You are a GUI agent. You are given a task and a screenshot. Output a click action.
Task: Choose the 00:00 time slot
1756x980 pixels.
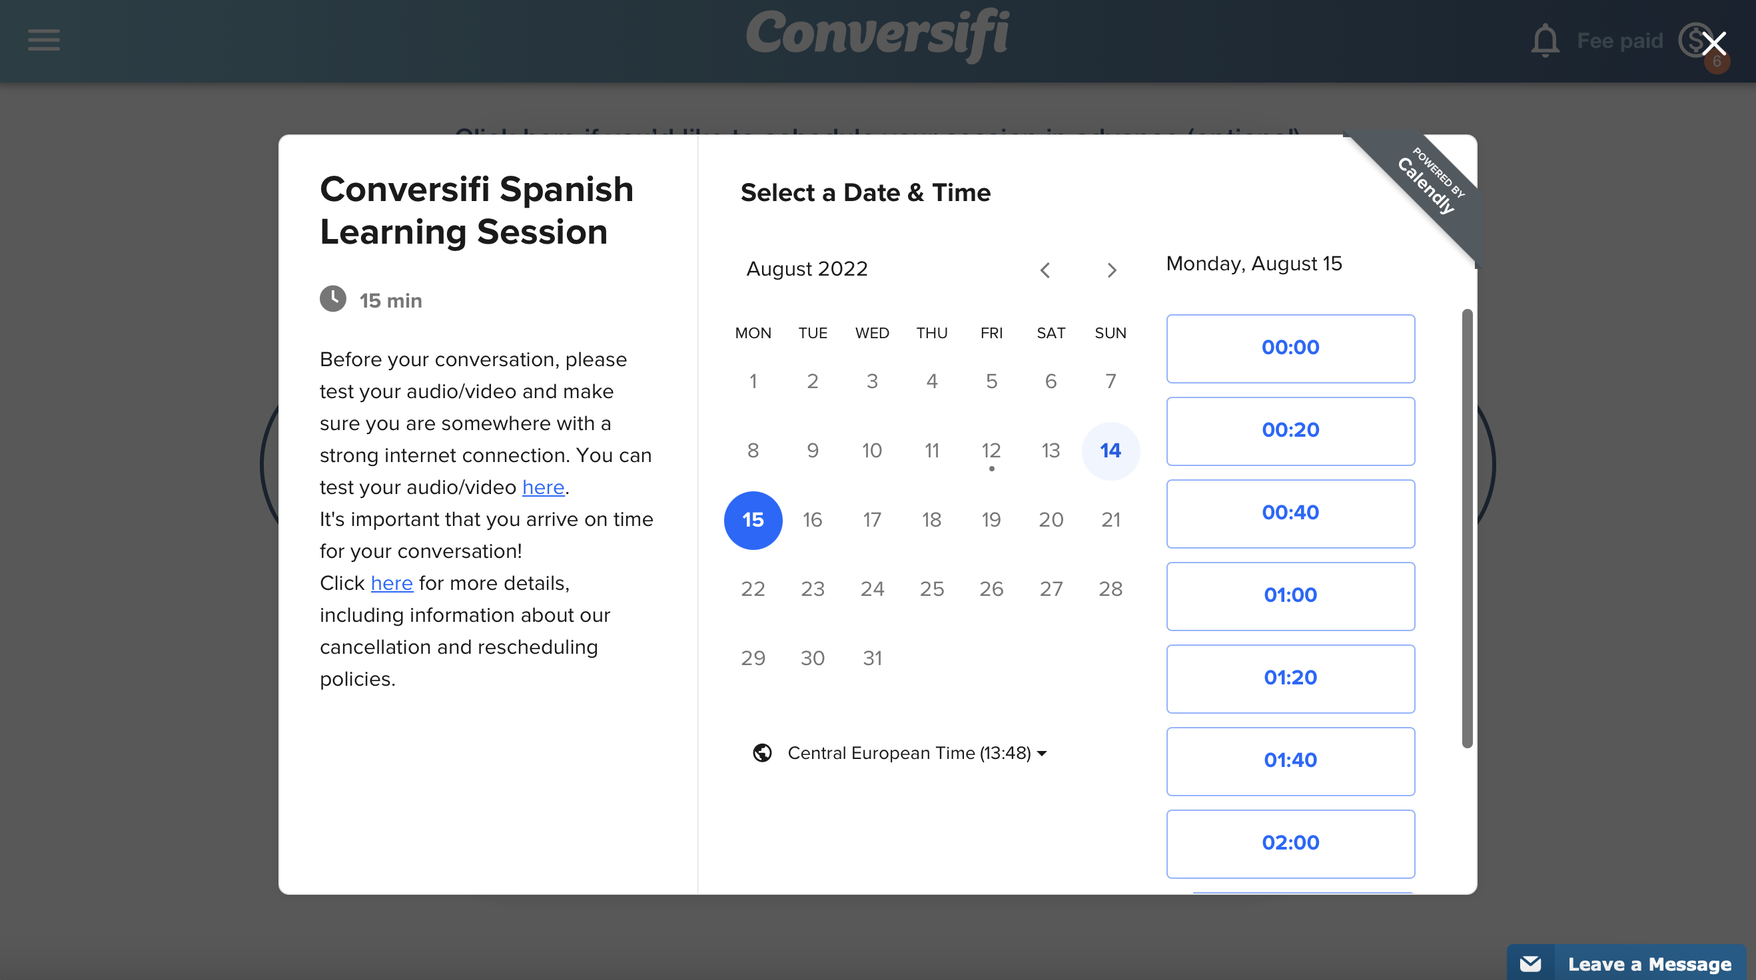pos(1290,348)
